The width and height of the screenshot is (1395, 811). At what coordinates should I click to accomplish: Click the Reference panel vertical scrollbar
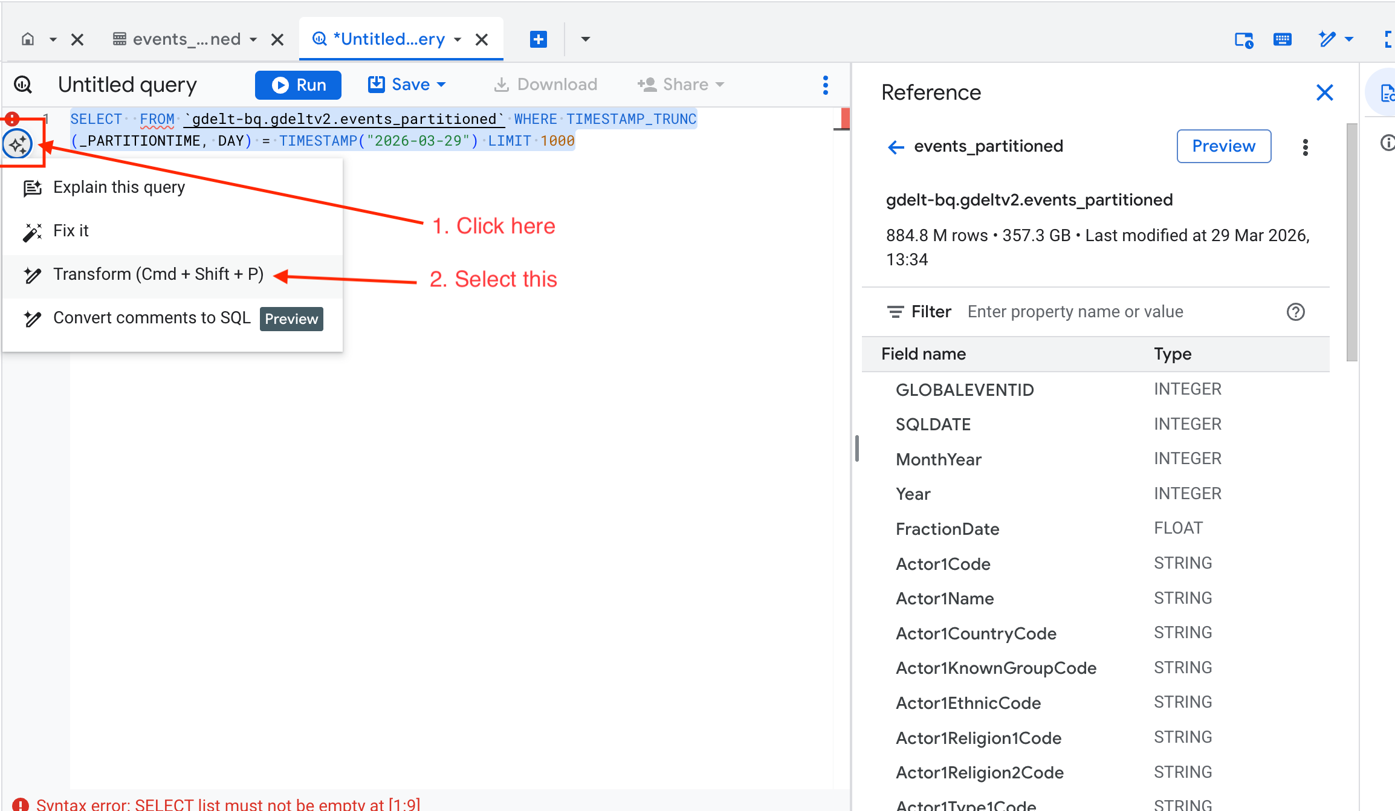1352,242
